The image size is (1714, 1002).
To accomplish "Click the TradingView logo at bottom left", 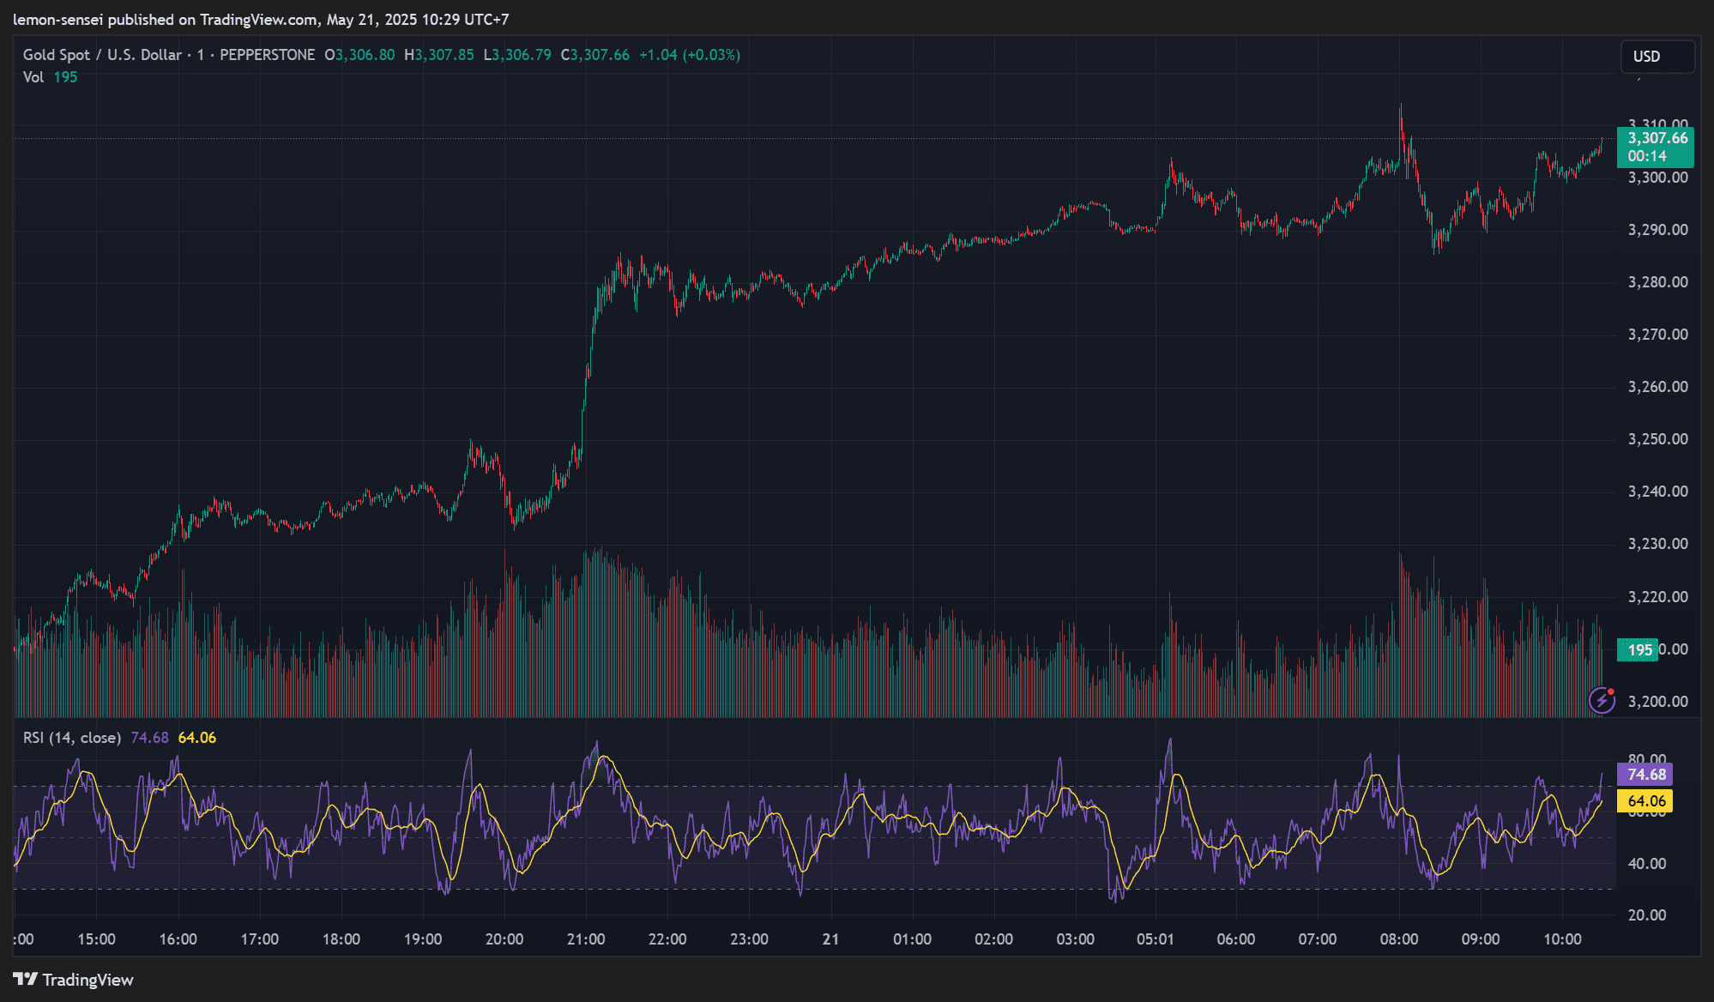I will (73, 980).
